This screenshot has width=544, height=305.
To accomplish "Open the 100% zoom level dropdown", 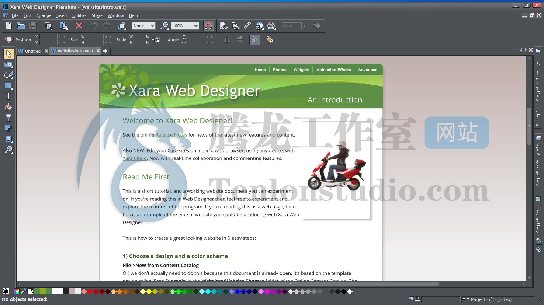I will [x=186, y=26].
